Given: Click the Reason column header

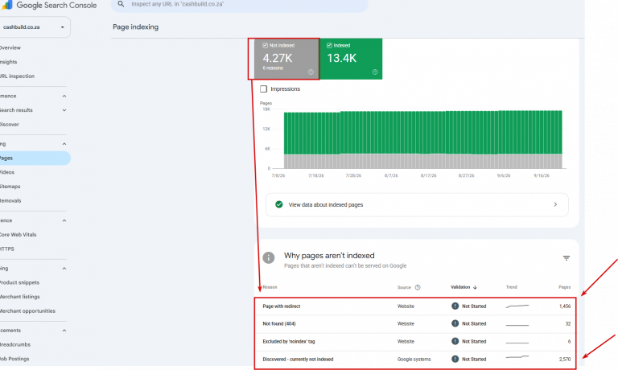Looking at the screenshot, I should tap(270, 287).
